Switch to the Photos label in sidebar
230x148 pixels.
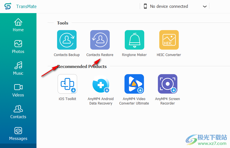click(18, 52)
